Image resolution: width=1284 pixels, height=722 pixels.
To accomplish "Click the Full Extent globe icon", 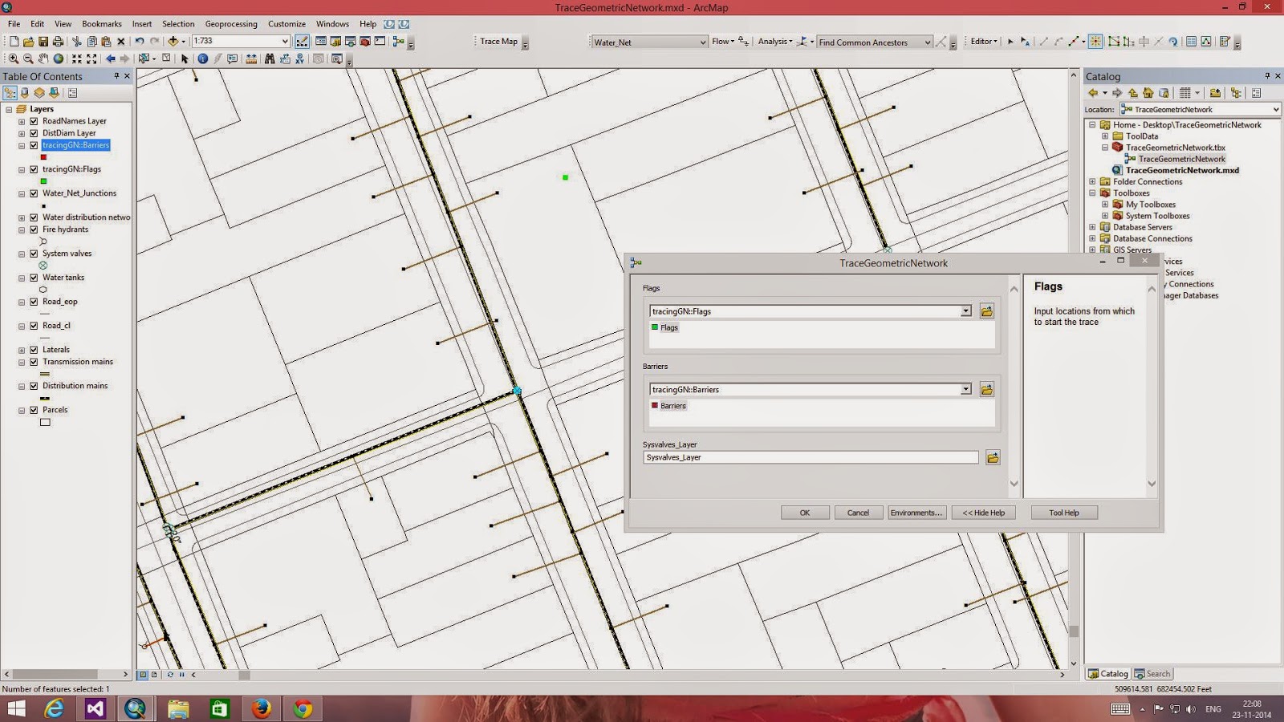I will [59, 59].
